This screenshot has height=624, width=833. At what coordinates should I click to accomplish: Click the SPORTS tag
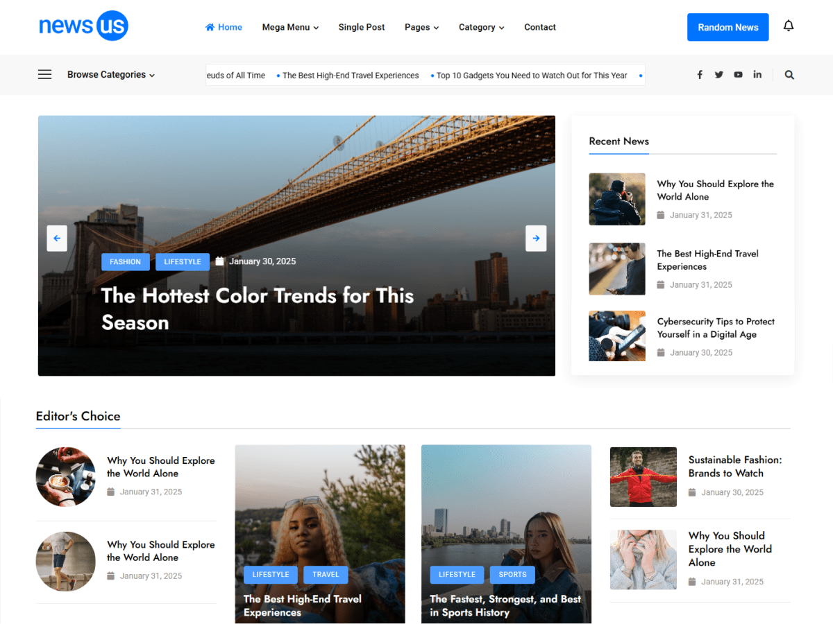coord(512,575)
